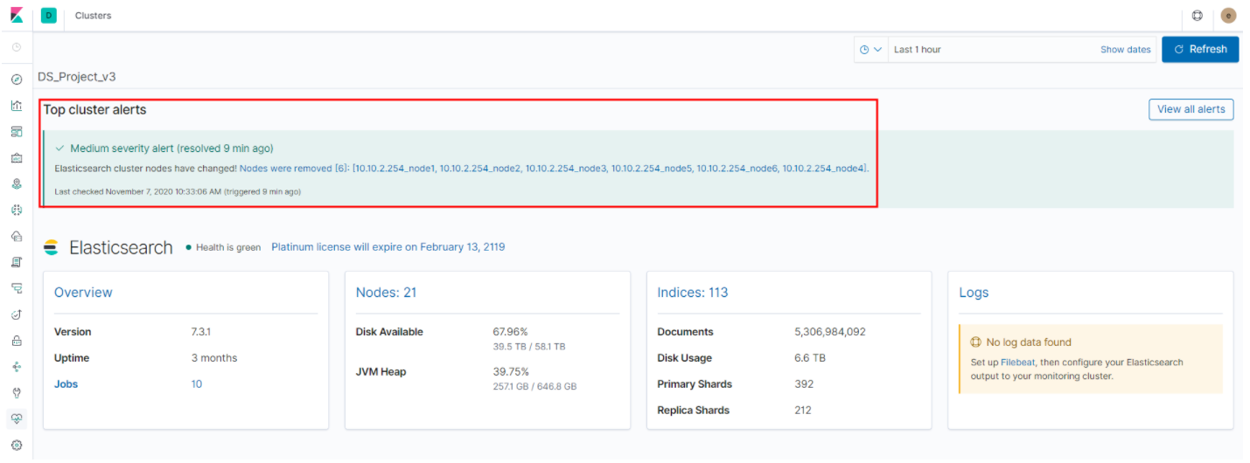Image resolution: width=1250 pixels, height=463 pixels.
Task: Open the date quick menu dropdown
Action: pos(871,50)
